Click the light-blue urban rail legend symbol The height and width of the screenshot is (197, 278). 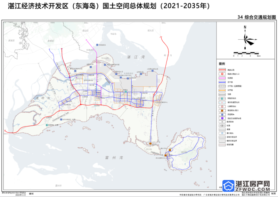(x=222, y=102)
